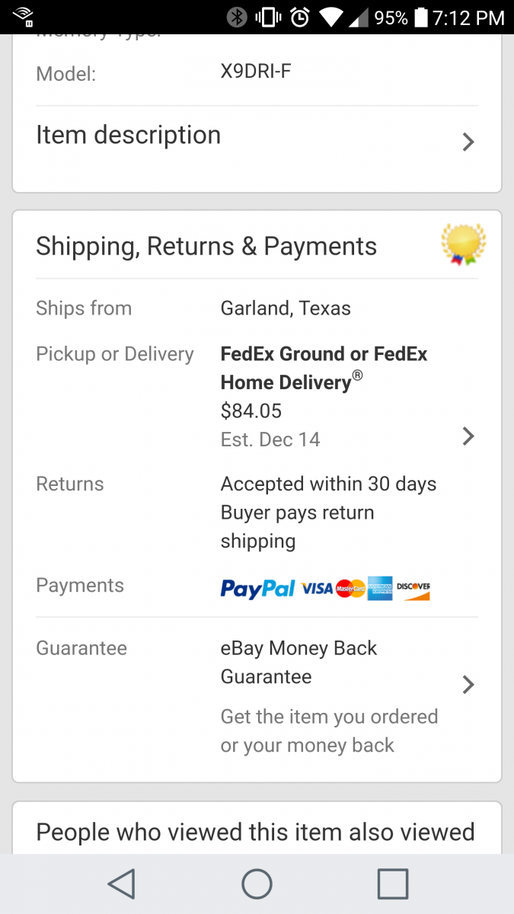Tap the Discover card logo
Viewport: 514px width, 914px height.
tap(413, 589)
